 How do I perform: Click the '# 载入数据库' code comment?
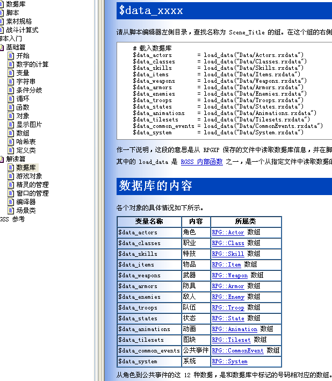point(152,48)
